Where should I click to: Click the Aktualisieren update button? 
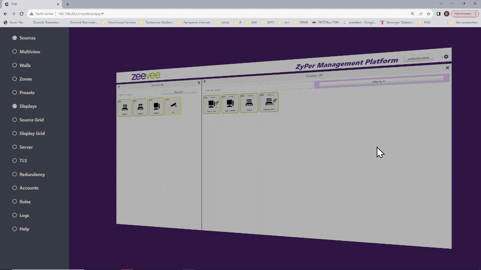tap(465, 14)
